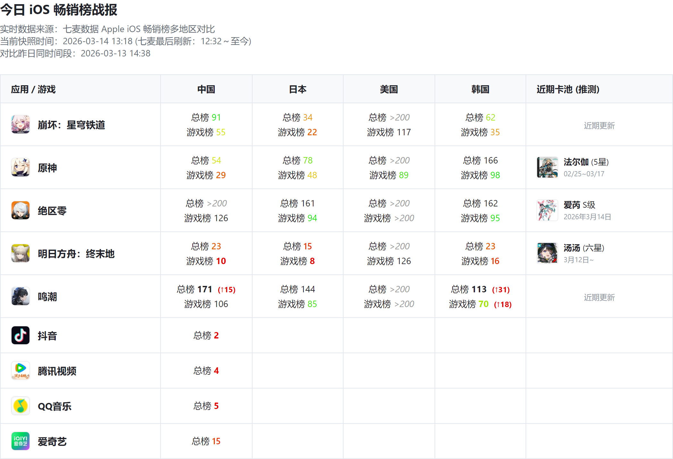Click 游戏榜 95 in 绝区零's Korea cell
The height and width of the screenshot is (459, 673).
coord(480,218)
